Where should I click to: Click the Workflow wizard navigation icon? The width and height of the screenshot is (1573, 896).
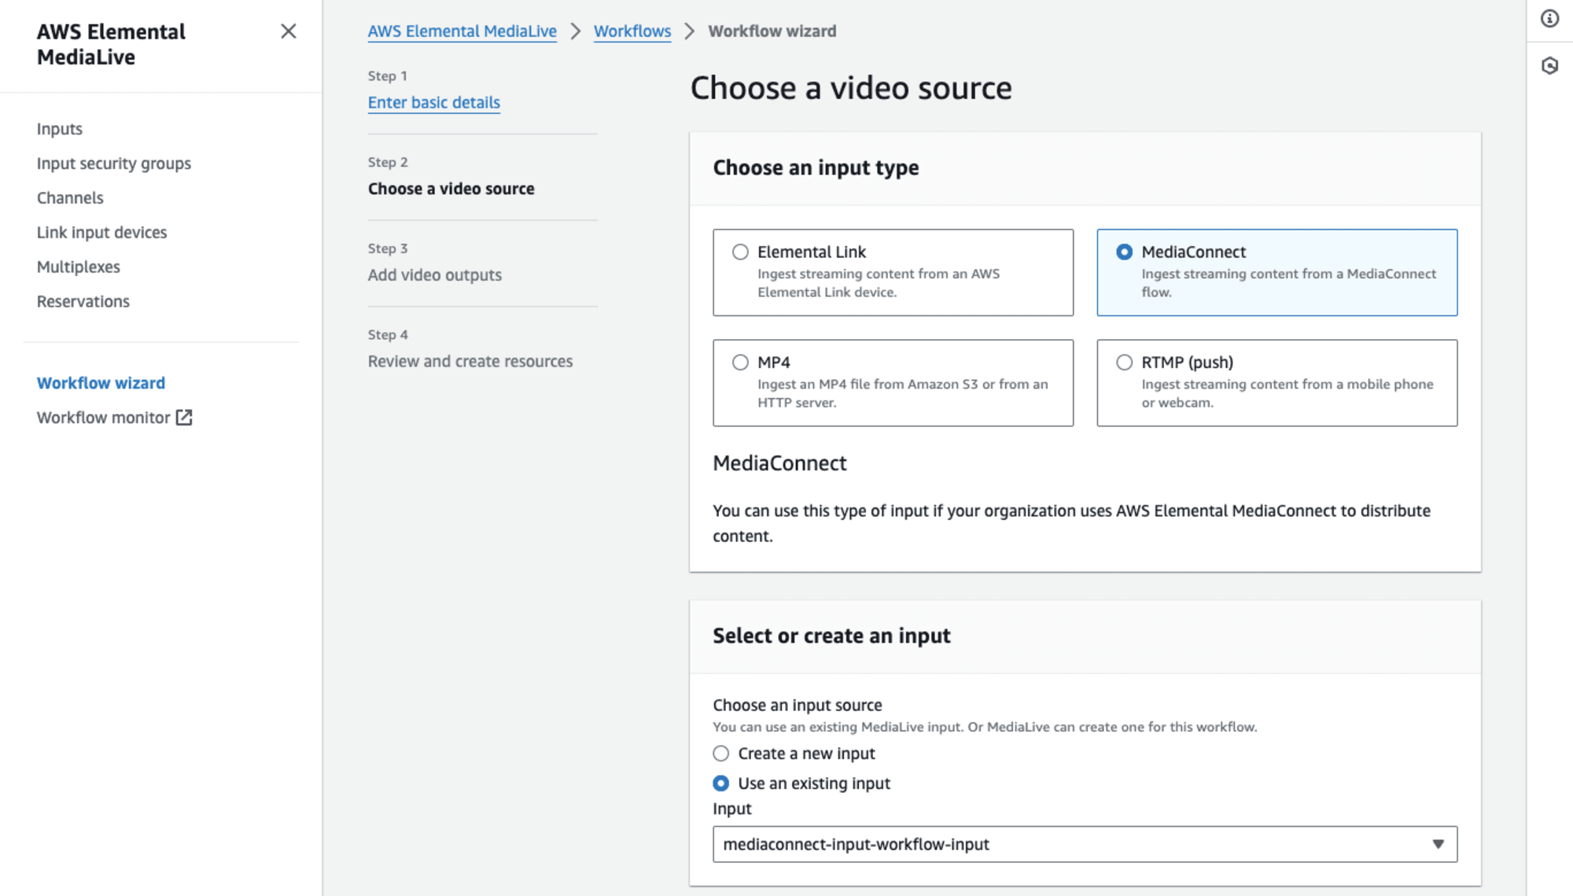tap(101, 382)
